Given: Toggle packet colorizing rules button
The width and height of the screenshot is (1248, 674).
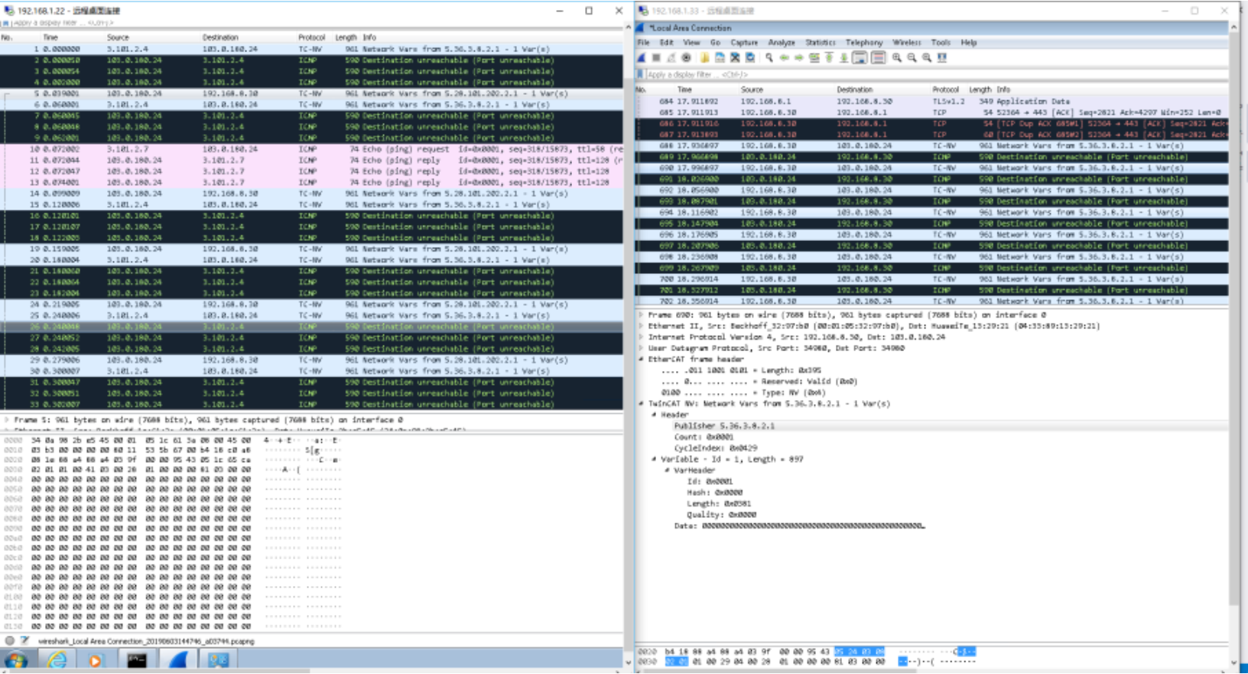Looking at the screenshot, I should click(878, 58).
